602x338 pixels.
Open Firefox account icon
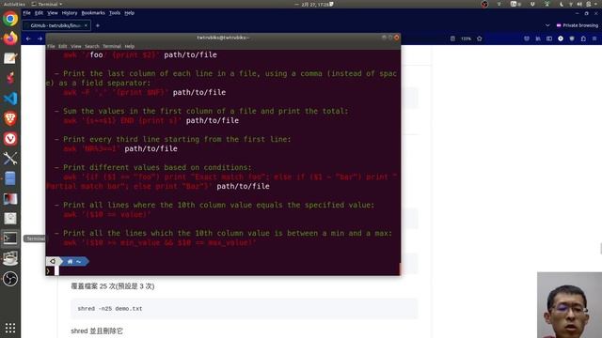click(561, 38)
